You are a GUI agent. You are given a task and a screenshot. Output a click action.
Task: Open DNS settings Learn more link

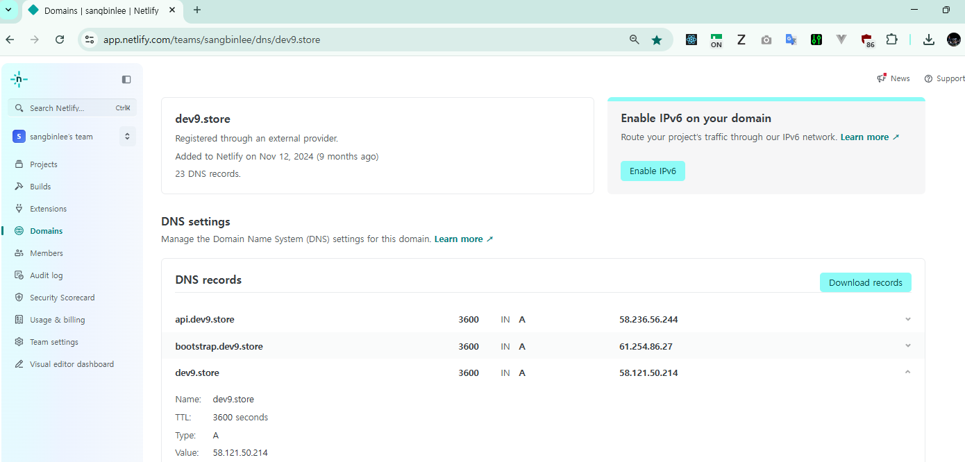click(464, 239)
